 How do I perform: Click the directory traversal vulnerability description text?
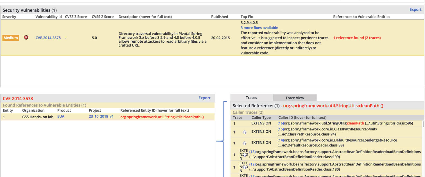click(162, 39)
